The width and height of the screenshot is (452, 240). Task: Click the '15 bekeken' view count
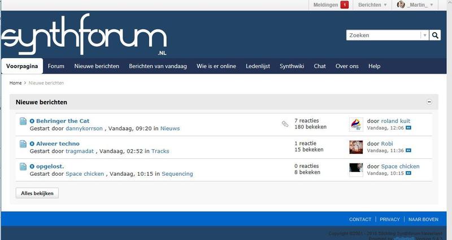tap(308, 149)
